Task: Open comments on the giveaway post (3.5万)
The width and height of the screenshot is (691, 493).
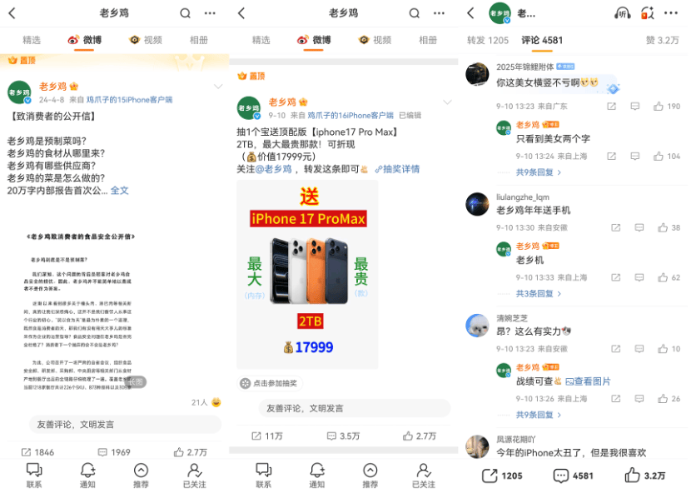Action: tap(343, 436)
